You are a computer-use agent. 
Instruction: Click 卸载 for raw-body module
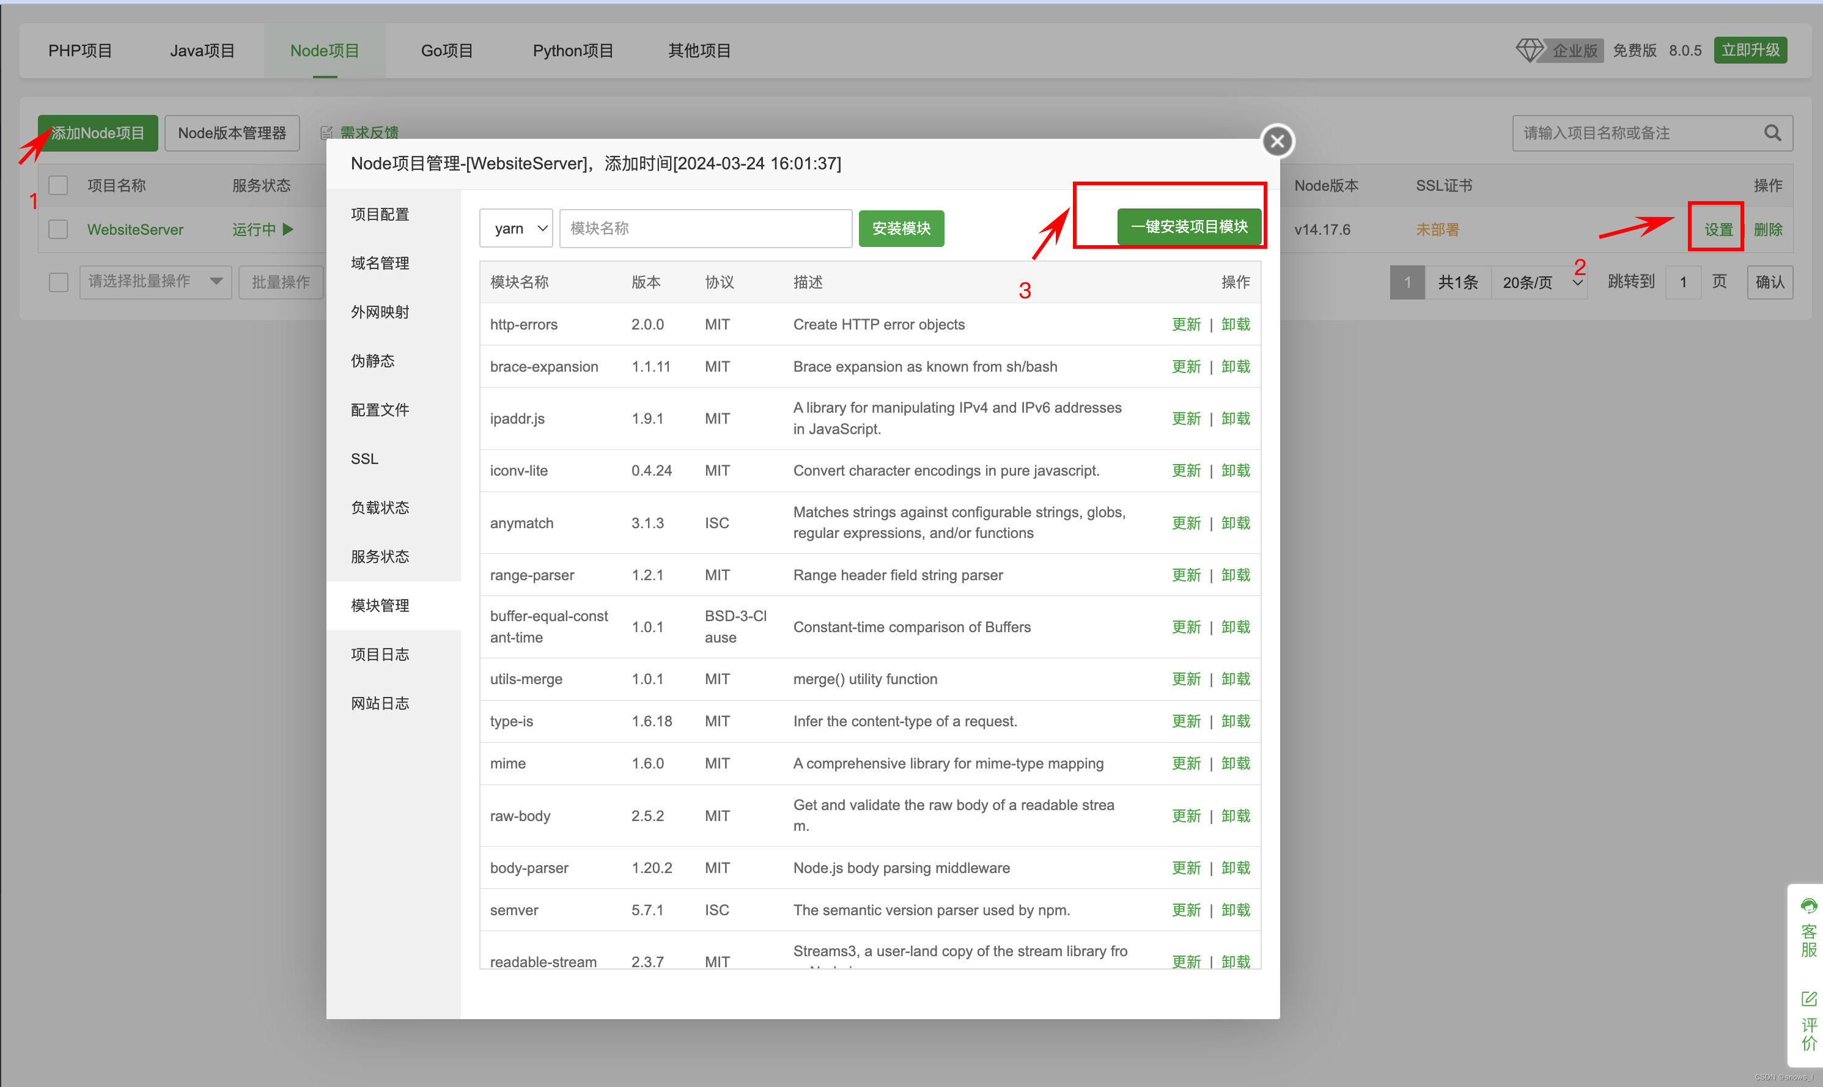tap(1236, 816)
